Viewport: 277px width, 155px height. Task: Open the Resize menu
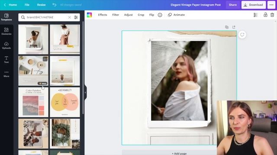pos(42,5)
